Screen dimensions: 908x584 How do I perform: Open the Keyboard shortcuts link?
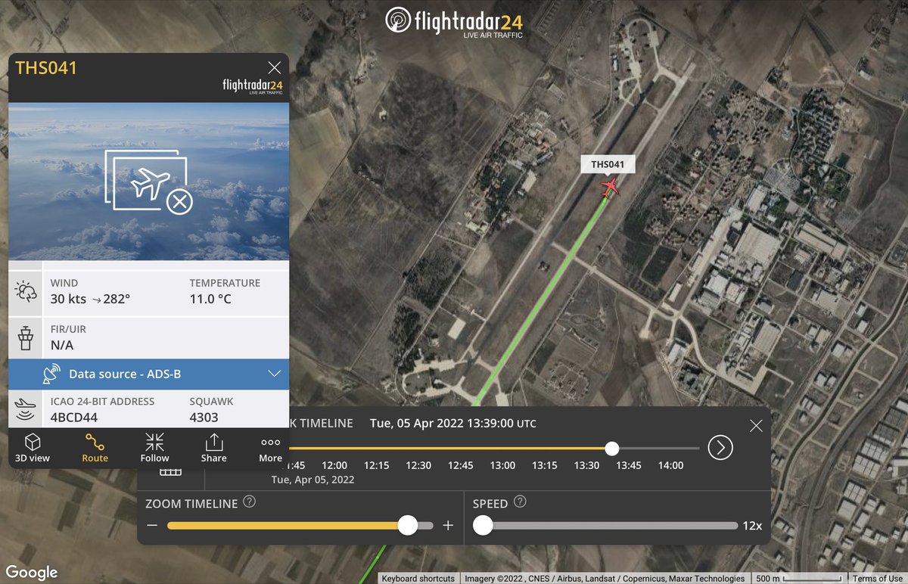click(418, 578)
